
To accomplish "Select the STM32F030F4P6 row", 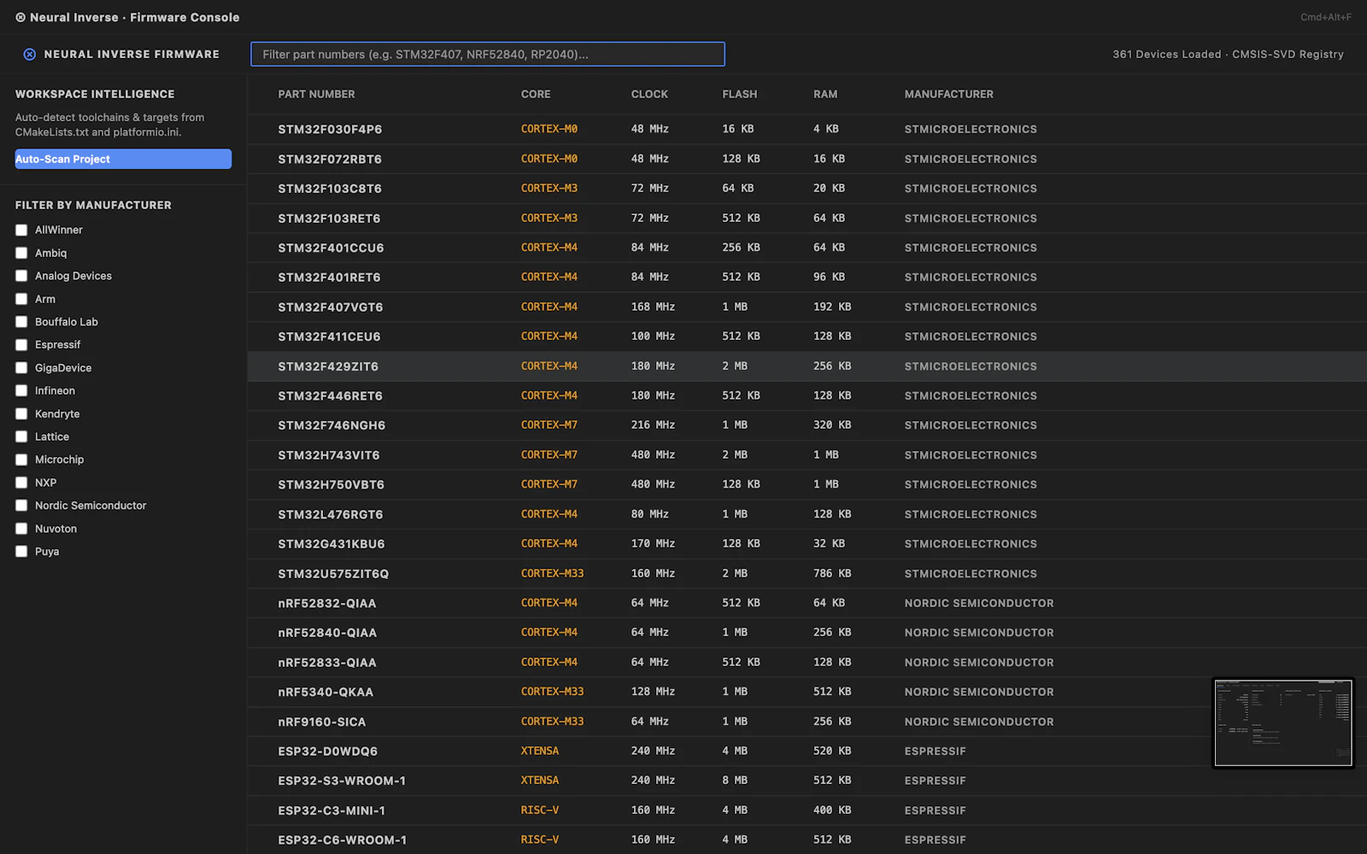I will pos(807,129).
